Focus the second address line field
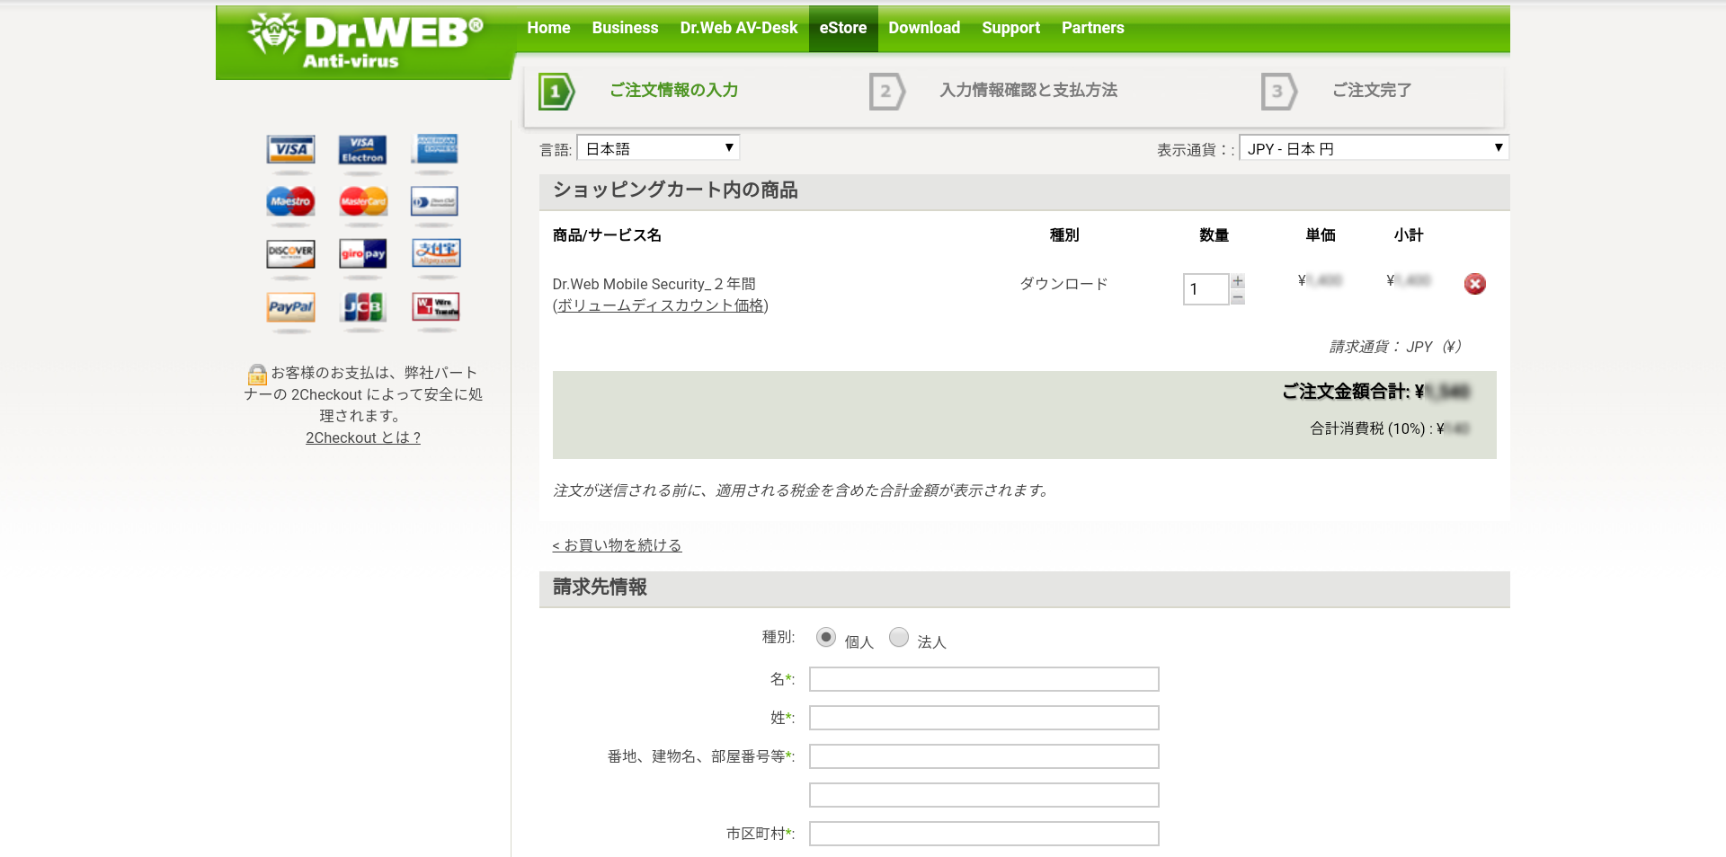The height and width of the screenshot is (857, 1726). pos(983,795)
